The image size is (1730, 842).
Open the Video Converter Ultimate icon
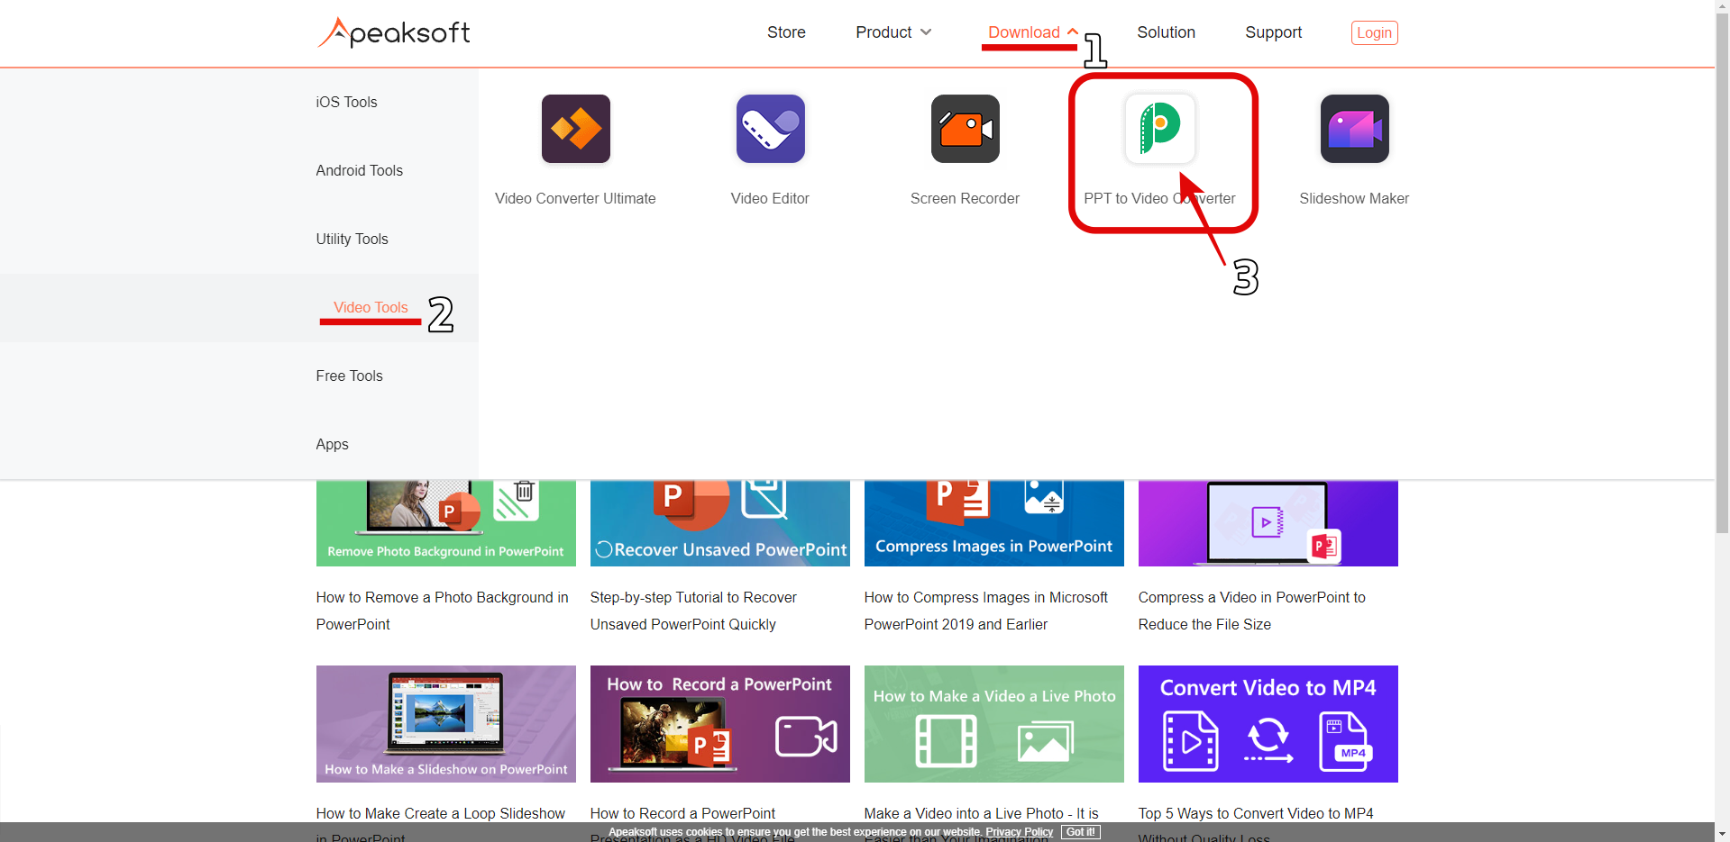pos(575,129)
